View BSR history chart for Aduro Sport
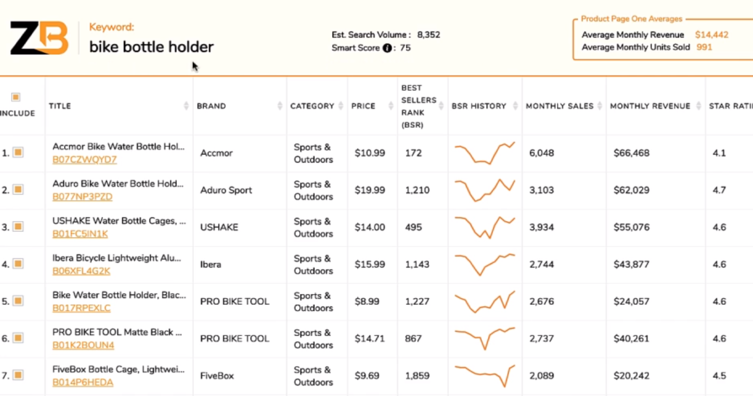Viewport: 753px width, 396px height. coord(484,190)
